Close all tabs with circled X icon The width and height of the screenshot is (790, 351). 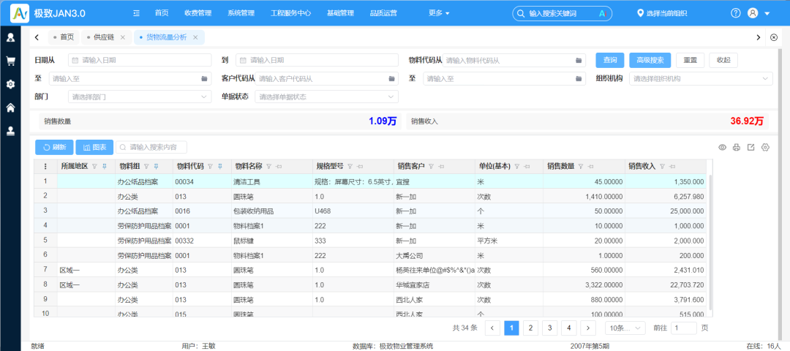pyautogui.click(x=775, y=37)
